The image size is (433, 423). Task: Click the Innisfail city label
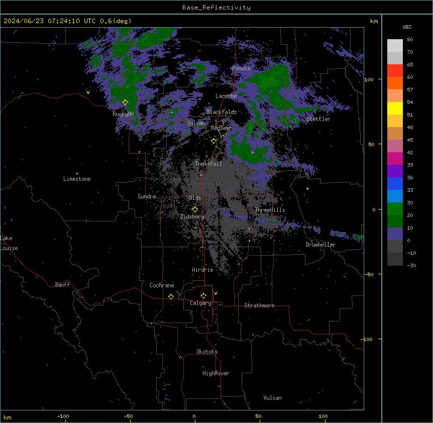click(208, 164)
